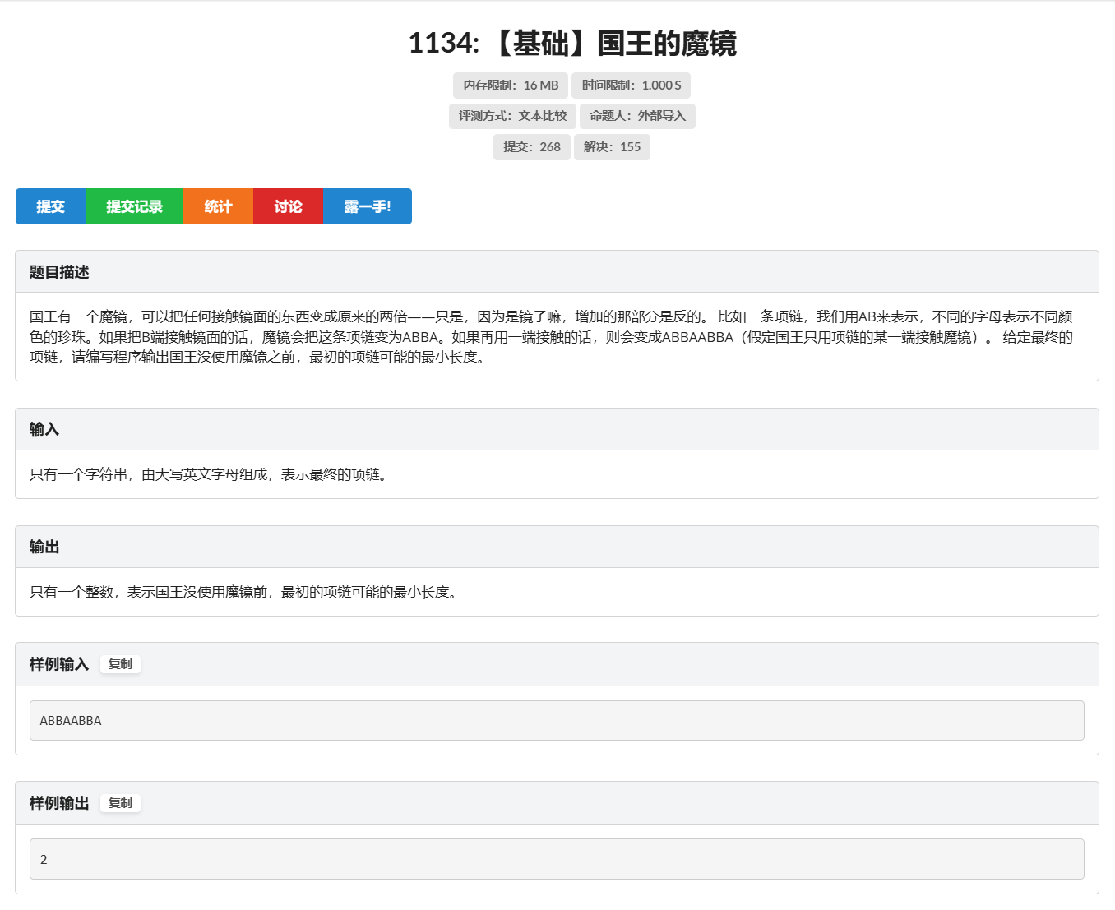The width and height of the screenshot is (1115, 910).
Task: Open the 讨论 discussion board
Action: click(x=288, y=206)
